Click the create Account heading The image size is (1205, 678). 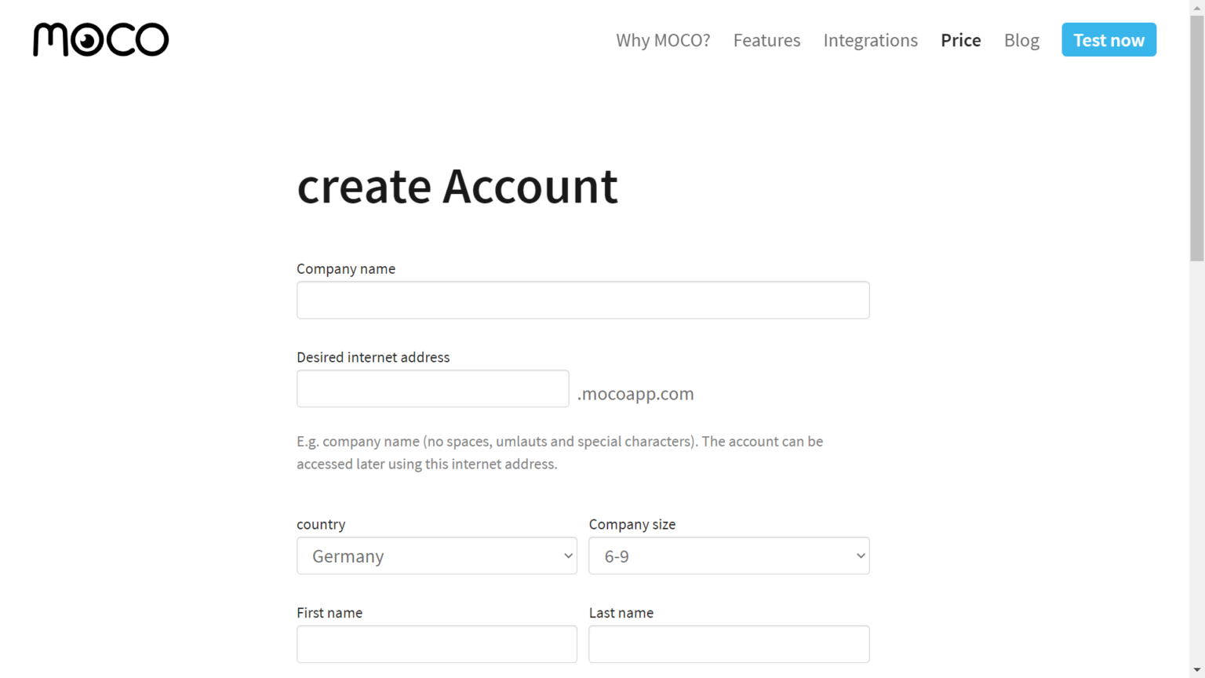[x=457, y=186]
